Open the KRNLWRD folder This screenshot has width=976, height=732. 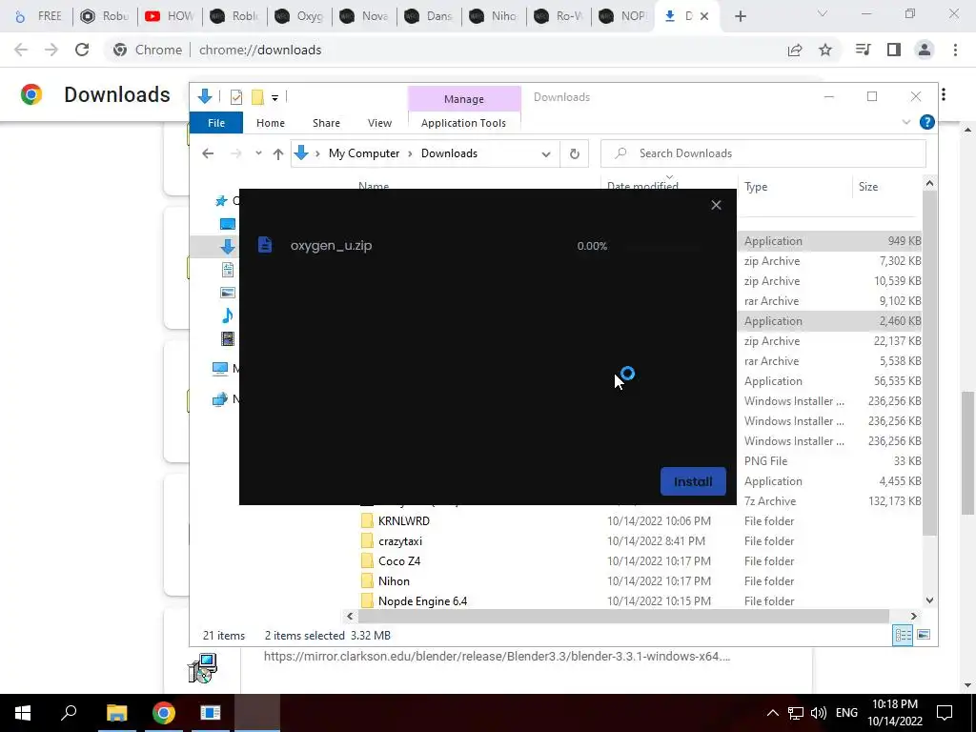tap(404, 521)
